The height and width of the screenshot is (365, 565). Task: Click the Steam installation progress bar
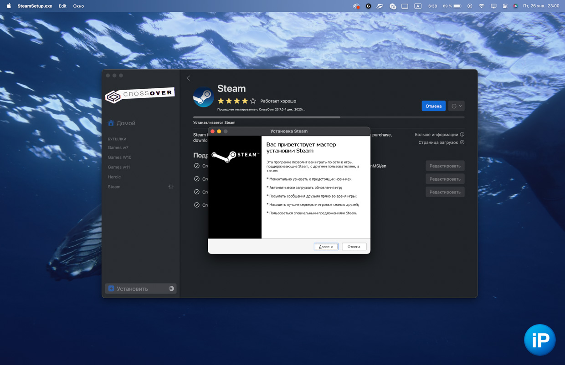329,117
